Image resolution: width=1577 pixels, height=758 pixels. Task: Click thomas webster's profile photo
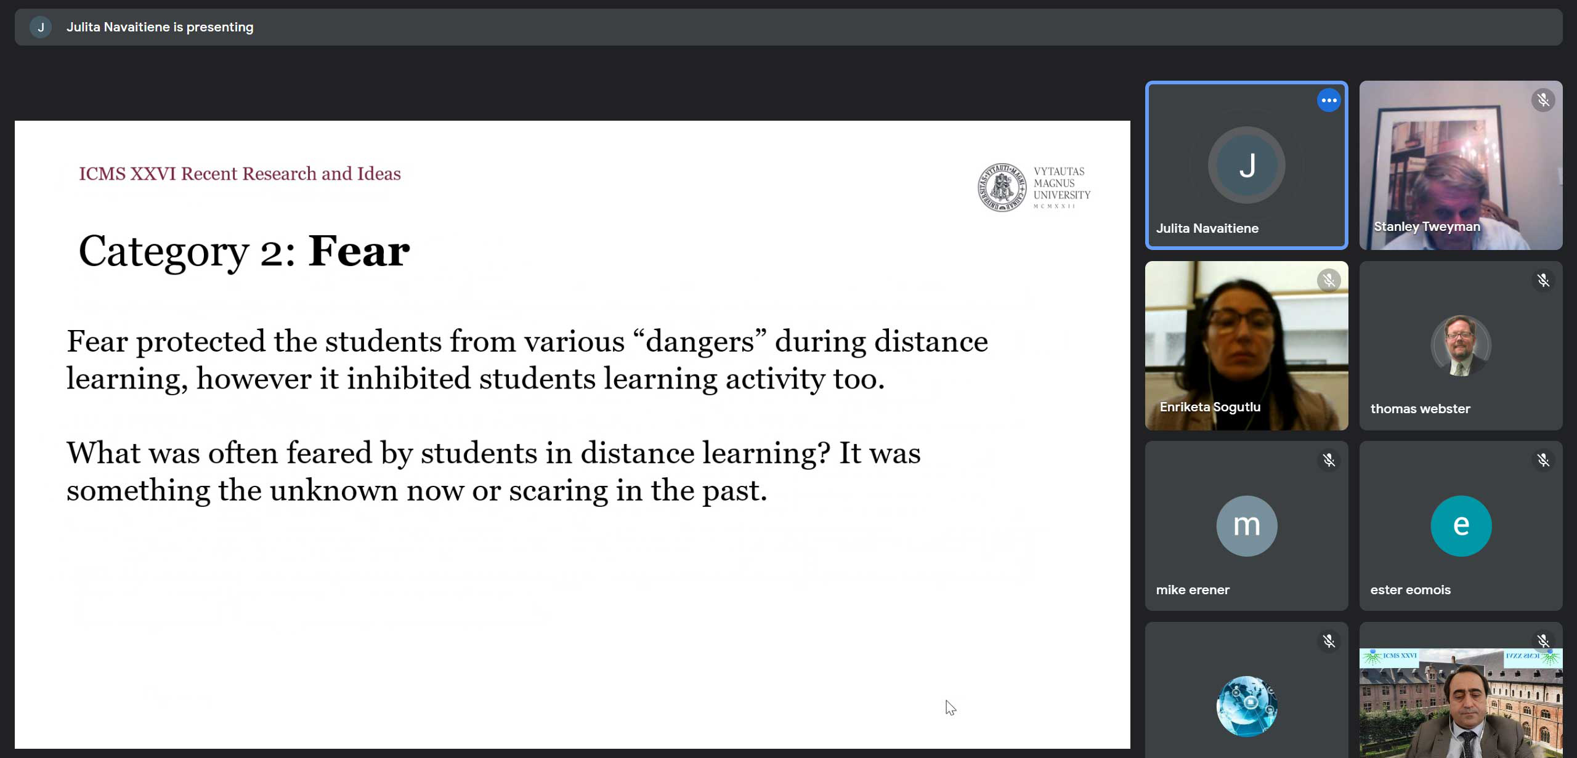(x=1461, y=345)
